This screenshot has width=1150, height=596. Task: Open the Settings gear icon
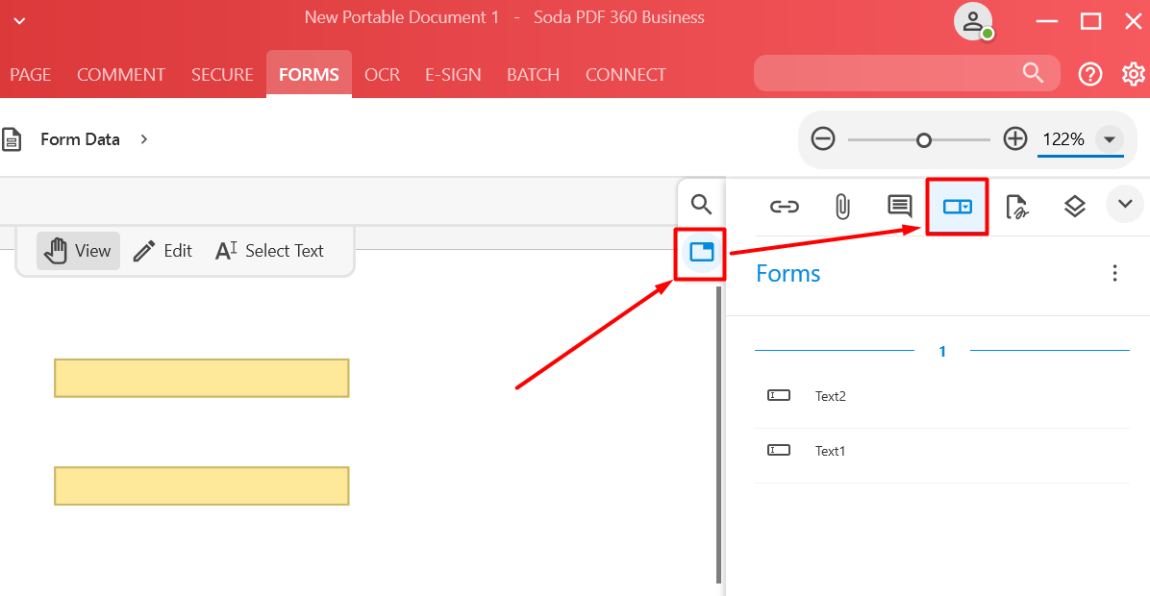[1133, 74]
